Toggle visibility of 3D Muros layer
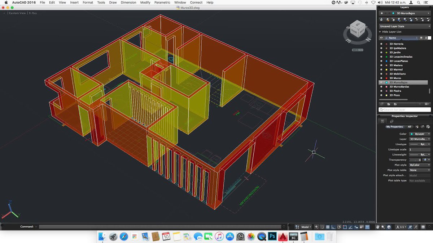433x243 pixels. (x=381, y=78)
